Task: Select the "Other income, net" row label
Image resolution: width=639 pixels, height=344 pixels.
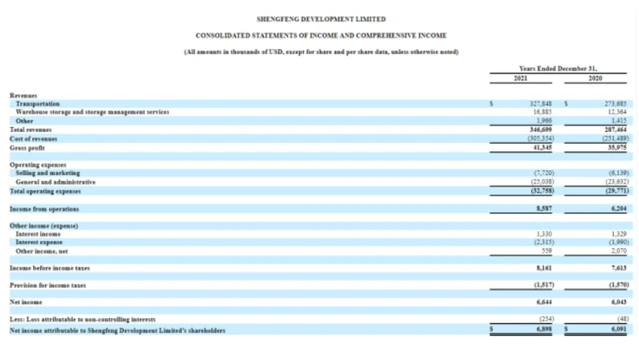Action: pyautogui.click(x=42, y=251)
